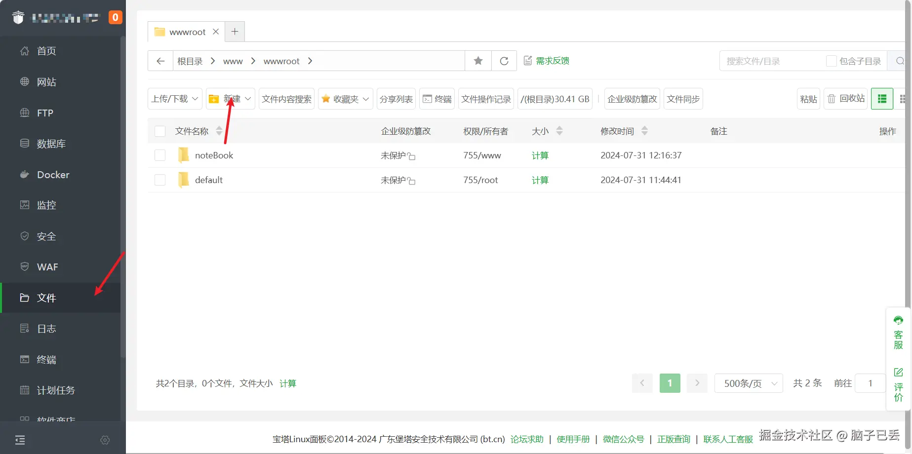
Task: Select 文件 in the sidebar
Action: pyautogui.click(x=60, y=298)
